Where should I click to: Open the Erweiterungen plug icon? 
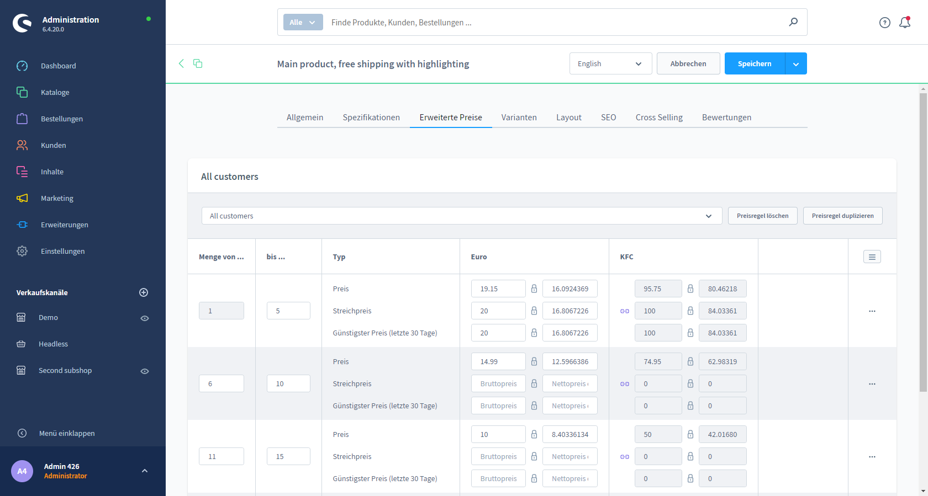click(x=22, y=225)
